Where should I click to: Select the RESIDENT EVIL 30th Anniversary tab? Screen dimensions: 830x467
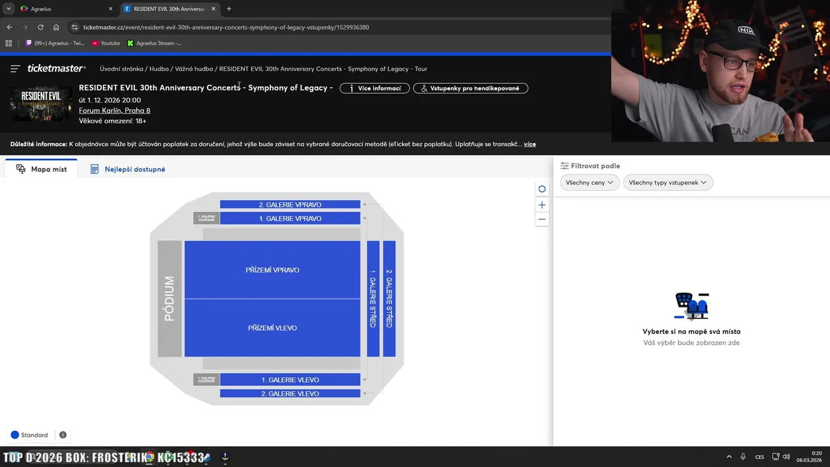tap(169, 9)
